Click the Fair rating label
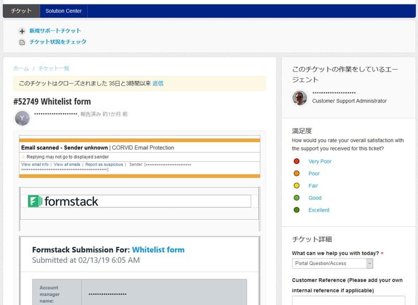This screenshot has height=305, width=418. (x=313, y=186)
